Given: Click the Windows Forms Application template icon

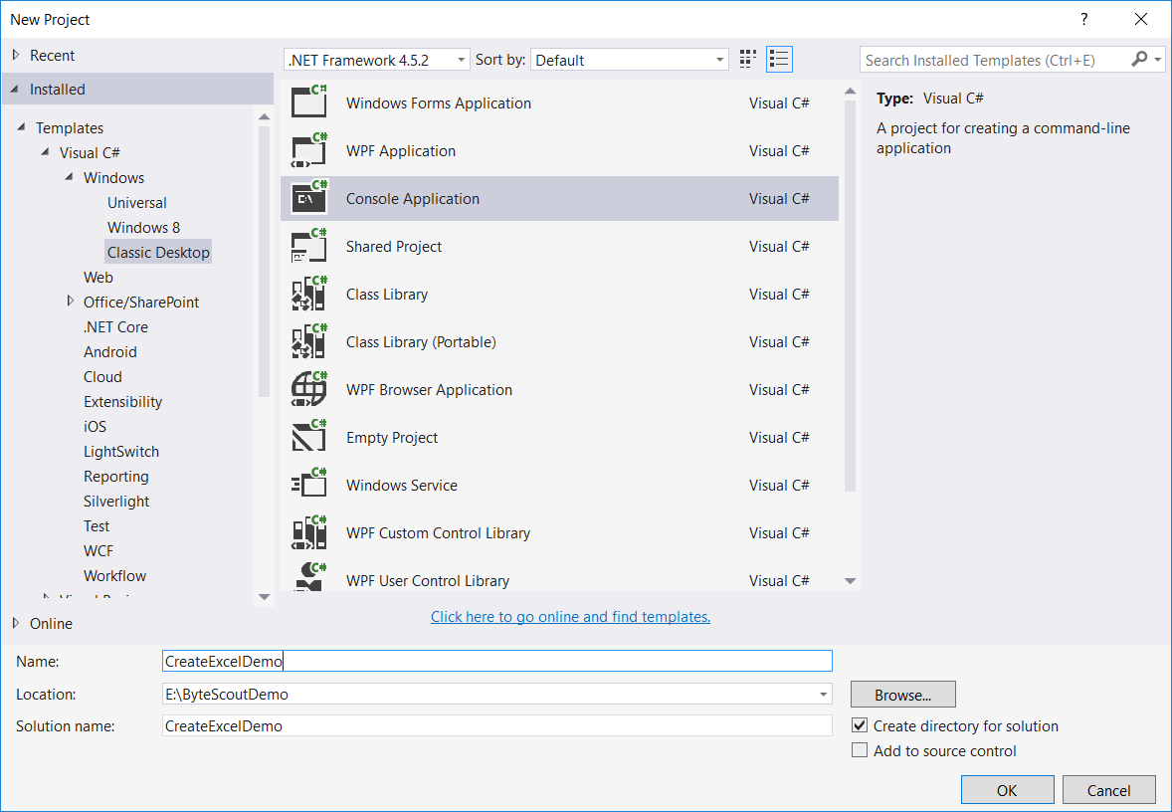Looking at the screenshot, I should click(x=309, y=103).
